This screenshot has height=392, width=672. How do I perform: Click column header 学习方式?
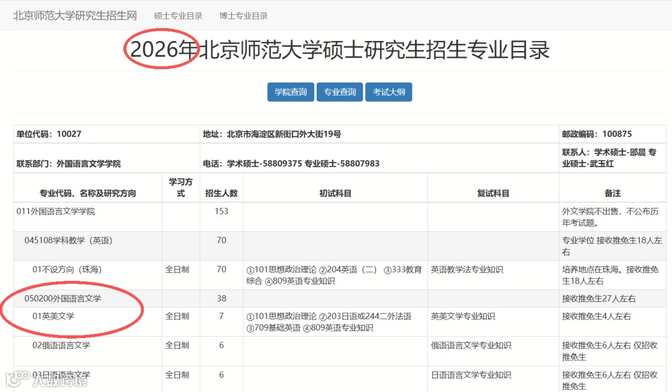pyautogui.click(x=181, y=188)
